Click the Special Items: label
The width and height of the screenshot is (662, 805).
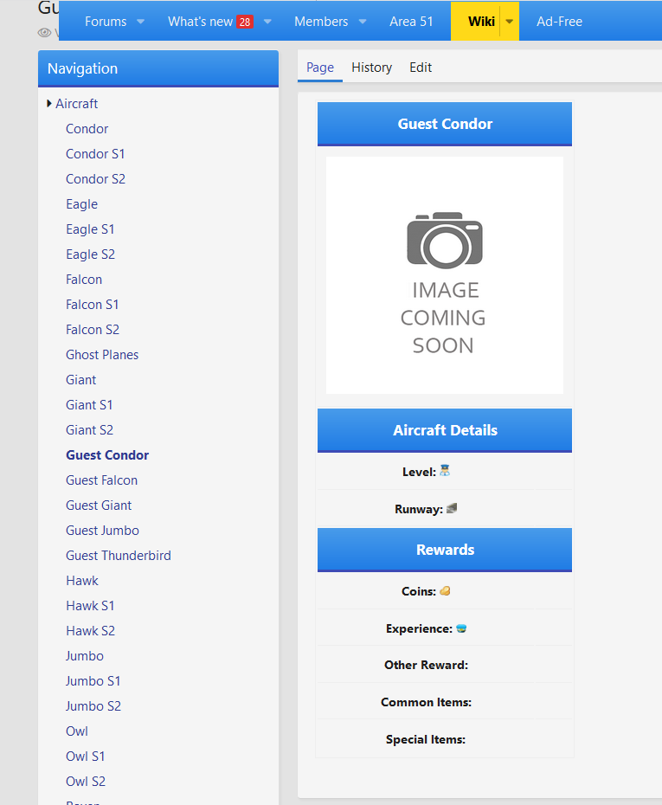click(x=426, y=740)
